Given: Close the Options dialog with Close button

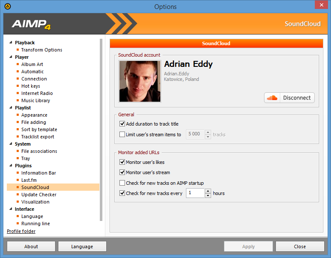Looking at the screenshot, I should [300, 247].
